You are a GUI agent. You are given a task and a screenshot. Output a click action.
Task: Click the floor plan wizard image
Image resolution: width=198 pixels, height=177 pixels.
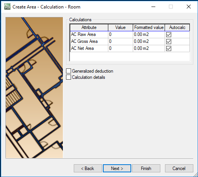[x=34, y=88]
